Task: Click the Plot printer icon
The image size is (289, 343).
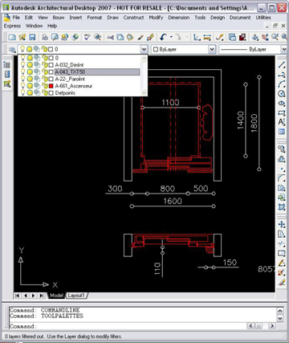Action: point(45,37)
